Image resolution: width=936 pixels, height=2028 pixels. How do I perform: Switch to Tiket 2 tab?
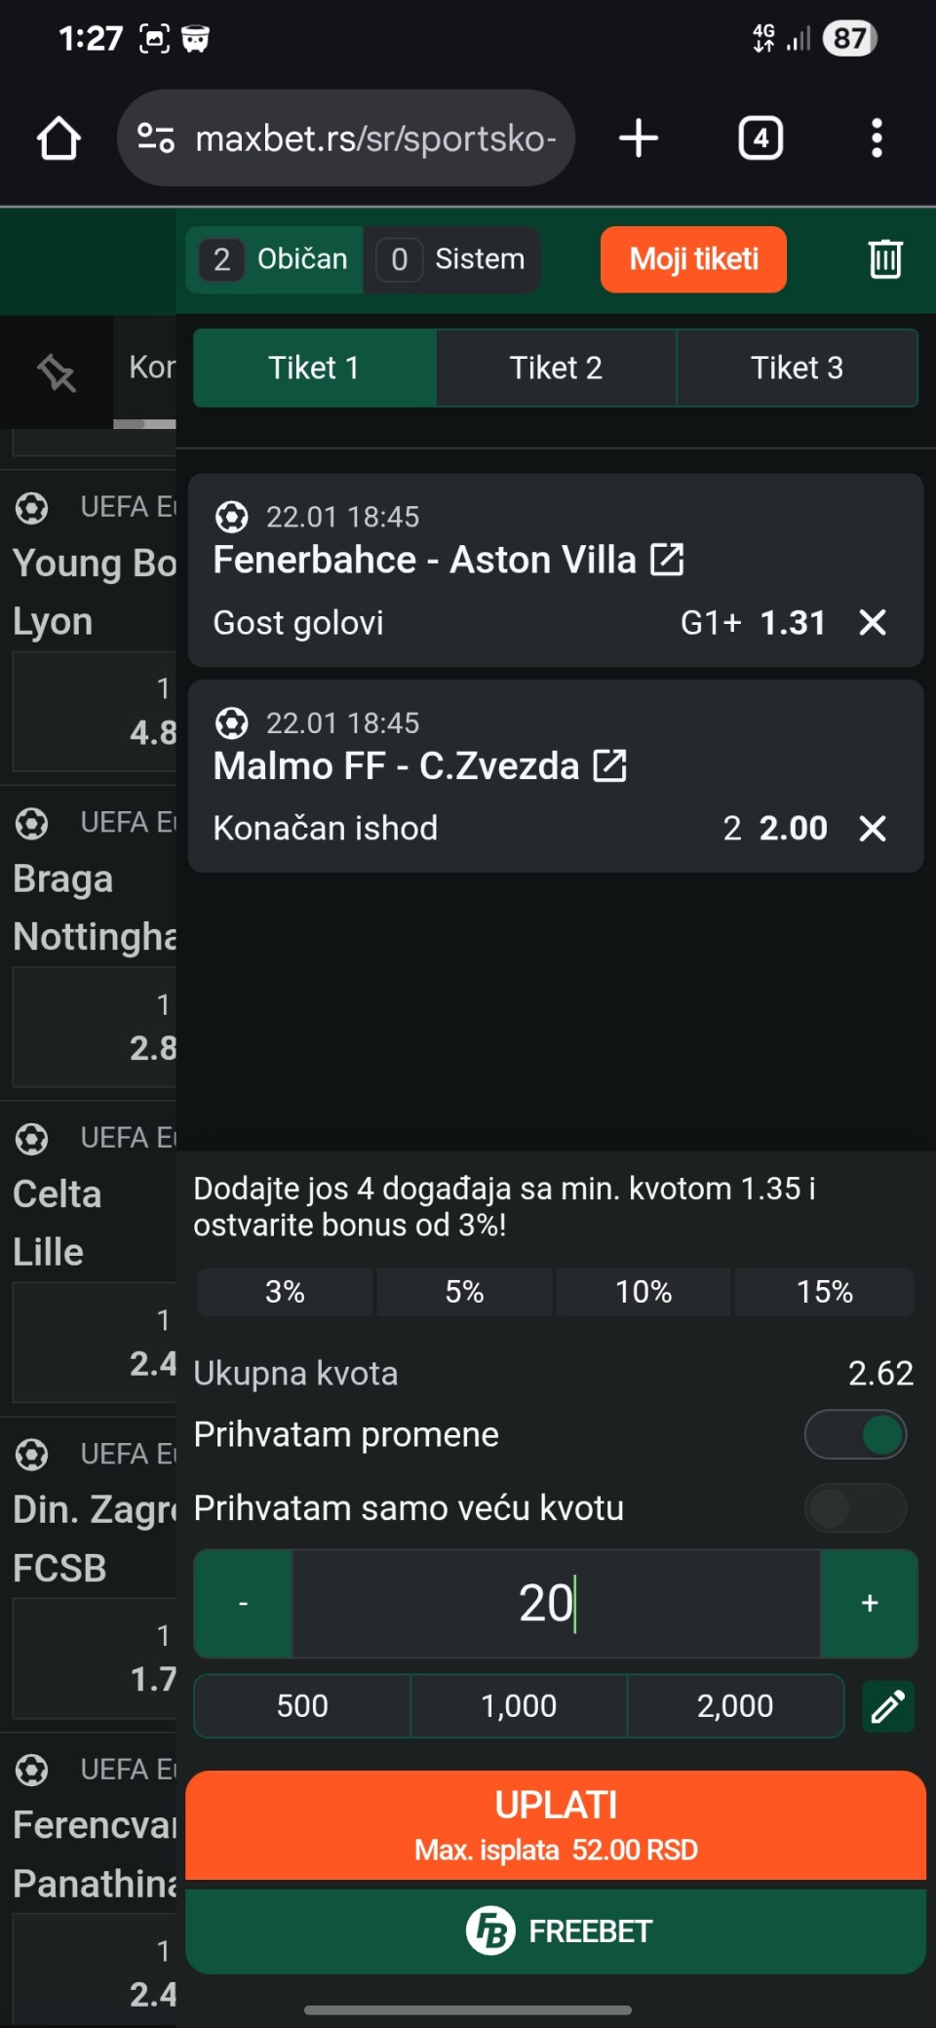[x=556, y=368]
